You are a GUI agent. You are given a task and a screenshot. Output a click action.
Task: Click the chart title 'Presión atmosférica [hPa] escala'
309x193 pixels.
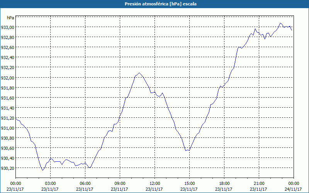[x=161, y=4]
